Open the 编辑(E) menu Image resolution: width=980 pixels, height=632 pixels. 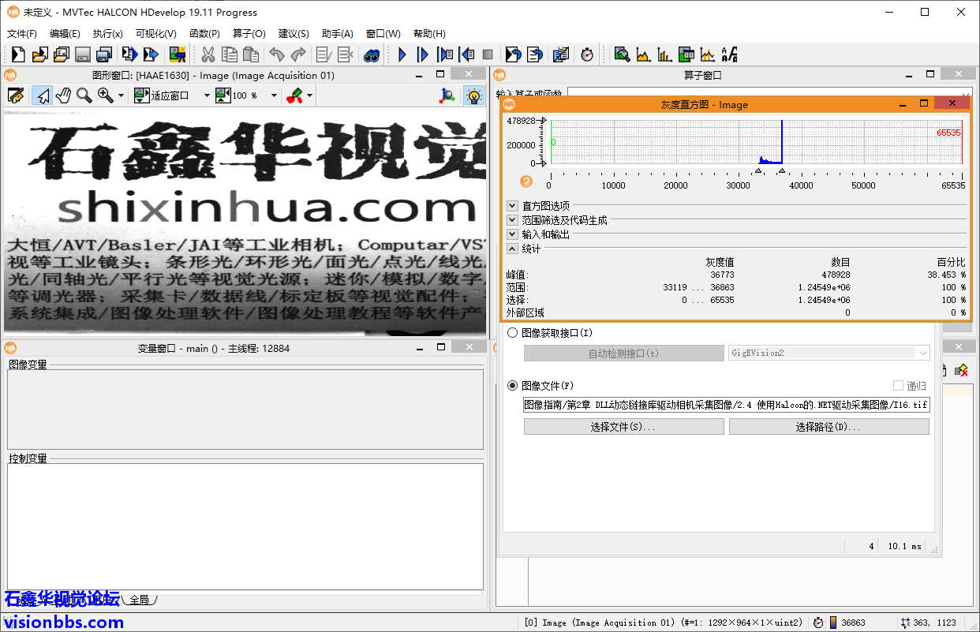65,33
